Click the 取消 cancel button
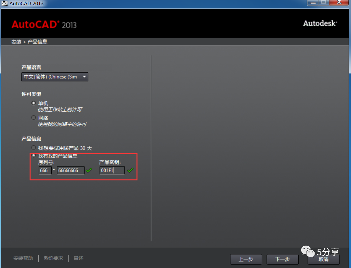Viewport: 351px width, 268px height. [324, 259]
